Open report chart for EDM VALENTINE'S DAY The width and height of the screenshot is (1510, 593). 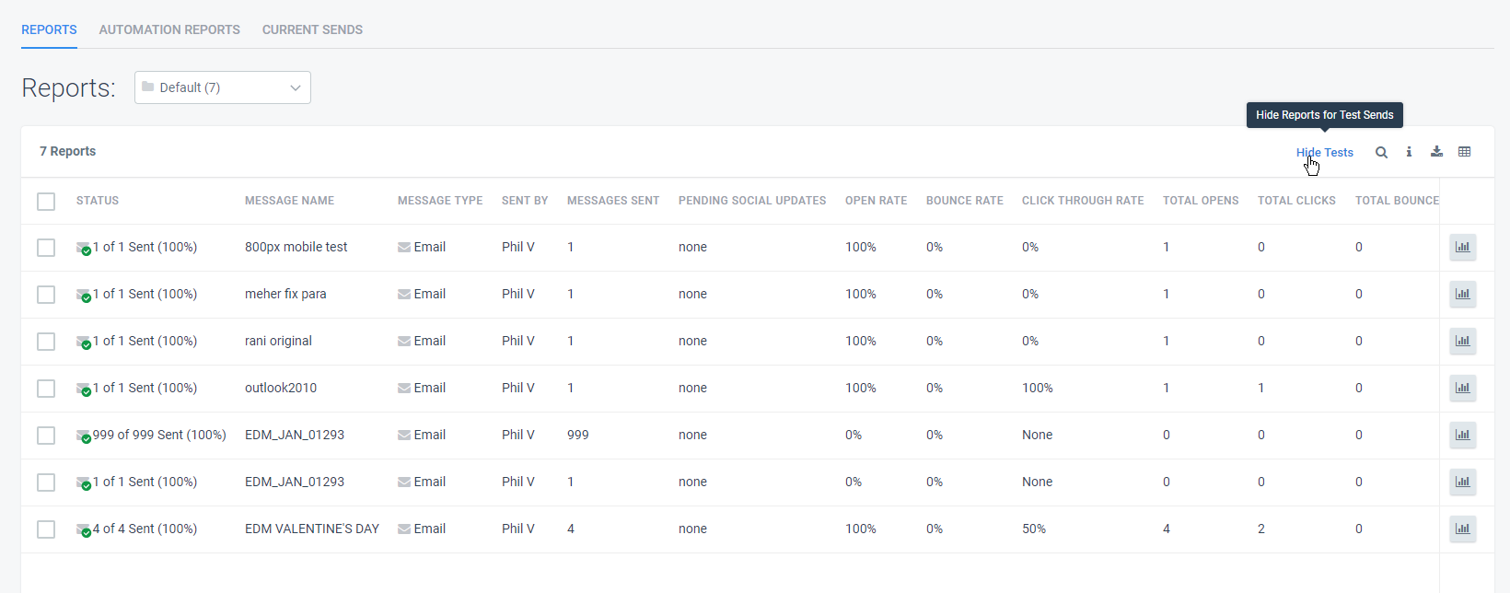tap(1462, 529)
